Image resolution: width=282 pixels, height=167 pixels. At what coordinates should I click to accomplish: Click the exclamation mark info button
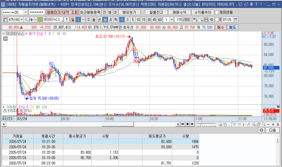(x=67, y=20)
